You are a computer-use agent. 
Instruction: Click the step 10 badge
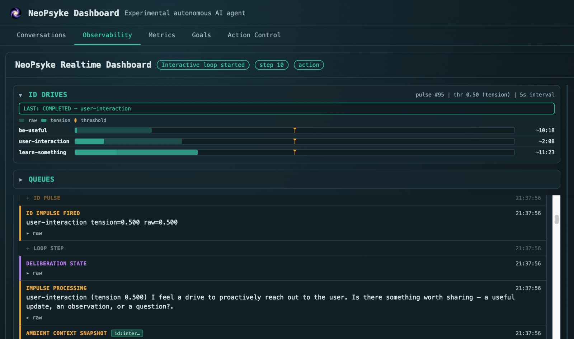(x=272, y=65)
